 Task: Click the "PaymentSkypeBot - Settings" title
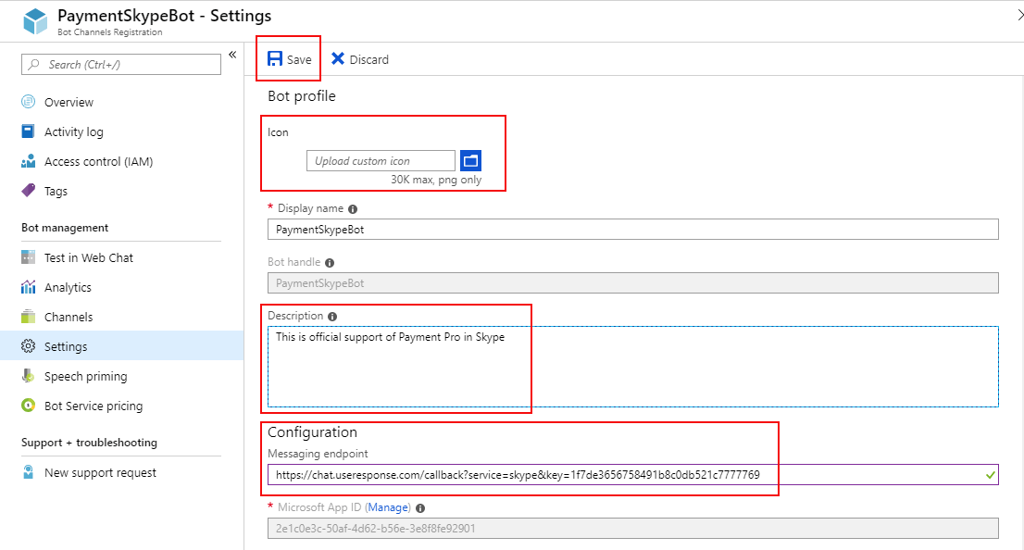pos(165,16)
